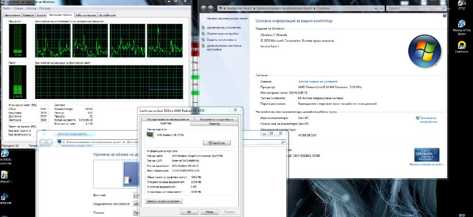This screenshot has width=473, height=217.
Task: Open Допълнителни системни настройки link
Action: [x=224, y=47]
